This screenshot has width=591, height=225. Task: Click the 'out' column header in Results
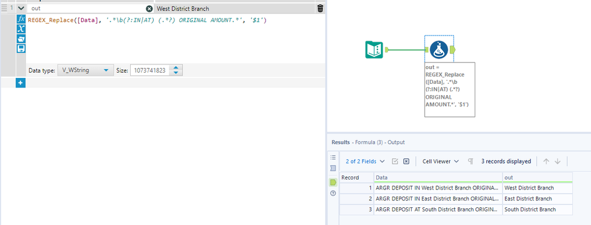coord(538,177)
